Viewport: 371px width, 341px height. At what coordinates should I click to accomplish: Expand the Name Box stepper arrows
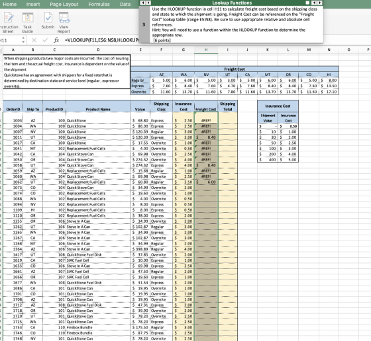click(23, 40)
